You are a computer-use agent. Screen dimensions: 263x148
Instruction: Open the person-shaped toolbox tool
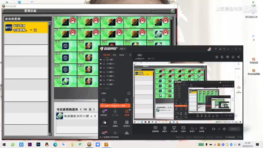click(115, 100)
